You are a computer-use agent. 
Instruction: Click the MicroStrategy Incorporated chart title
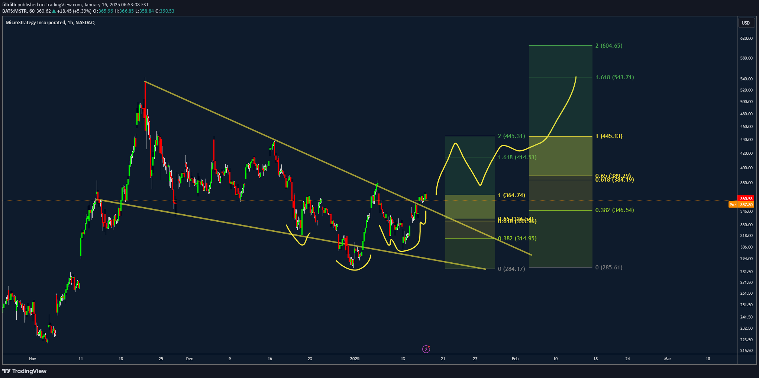(x=50, y=23)
